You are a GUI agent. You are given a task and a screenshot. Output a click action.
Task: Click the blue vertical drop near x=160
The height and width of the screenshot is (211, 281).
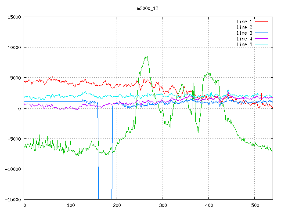pyautogui.click(x=98, y=154)
